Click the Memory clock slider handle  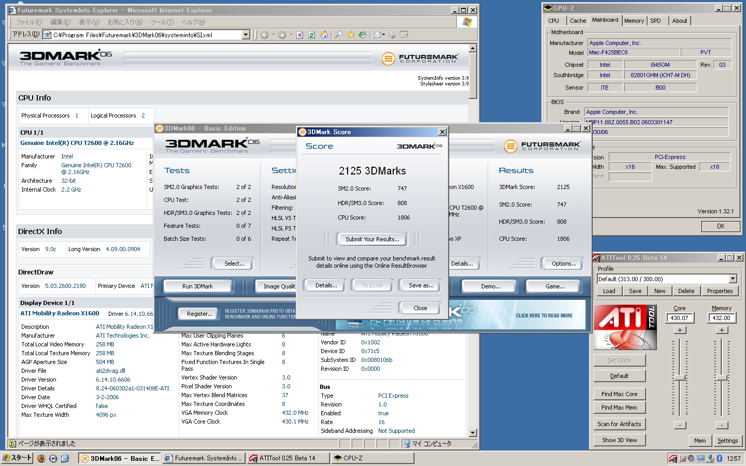point(721,377)
